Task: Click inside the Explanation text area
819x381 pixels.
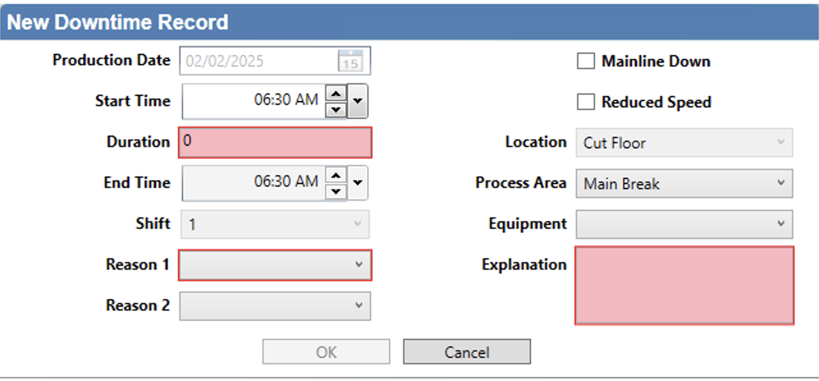Action: (684, 285)
